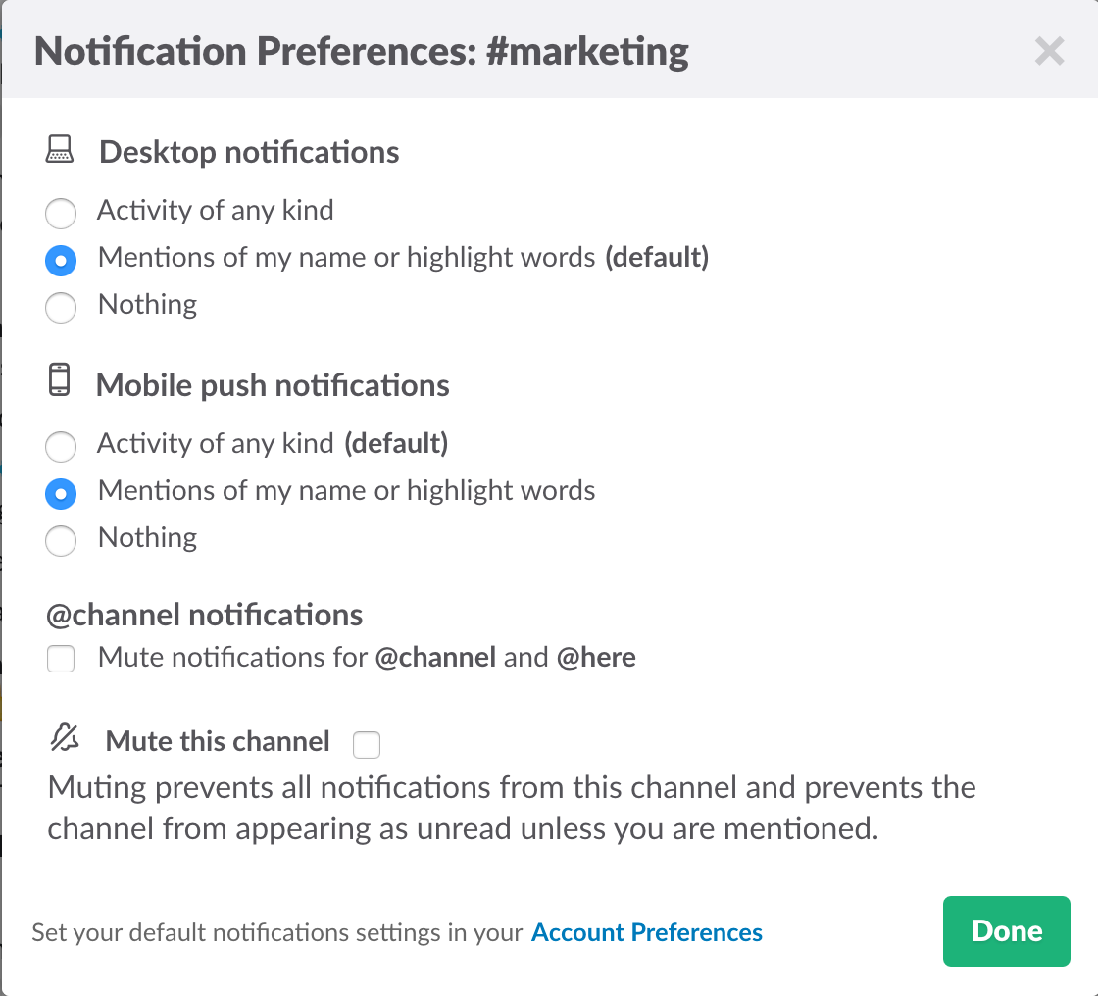Image resolution: width=1098 pixels, height=996 pixels.
Task: Click the mobile phone icon
Action: tap(60, 379)
